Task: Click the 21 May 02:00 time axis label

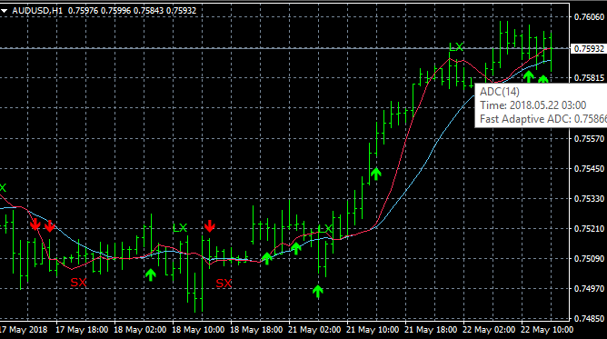Action: (x=314, y=330)
